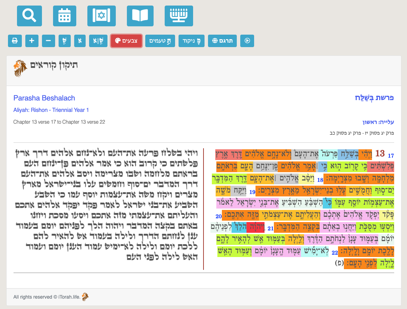Viewport: 407px width, 309px height.
Task: Open the calendar view
Action: click(x=64, y=16)
